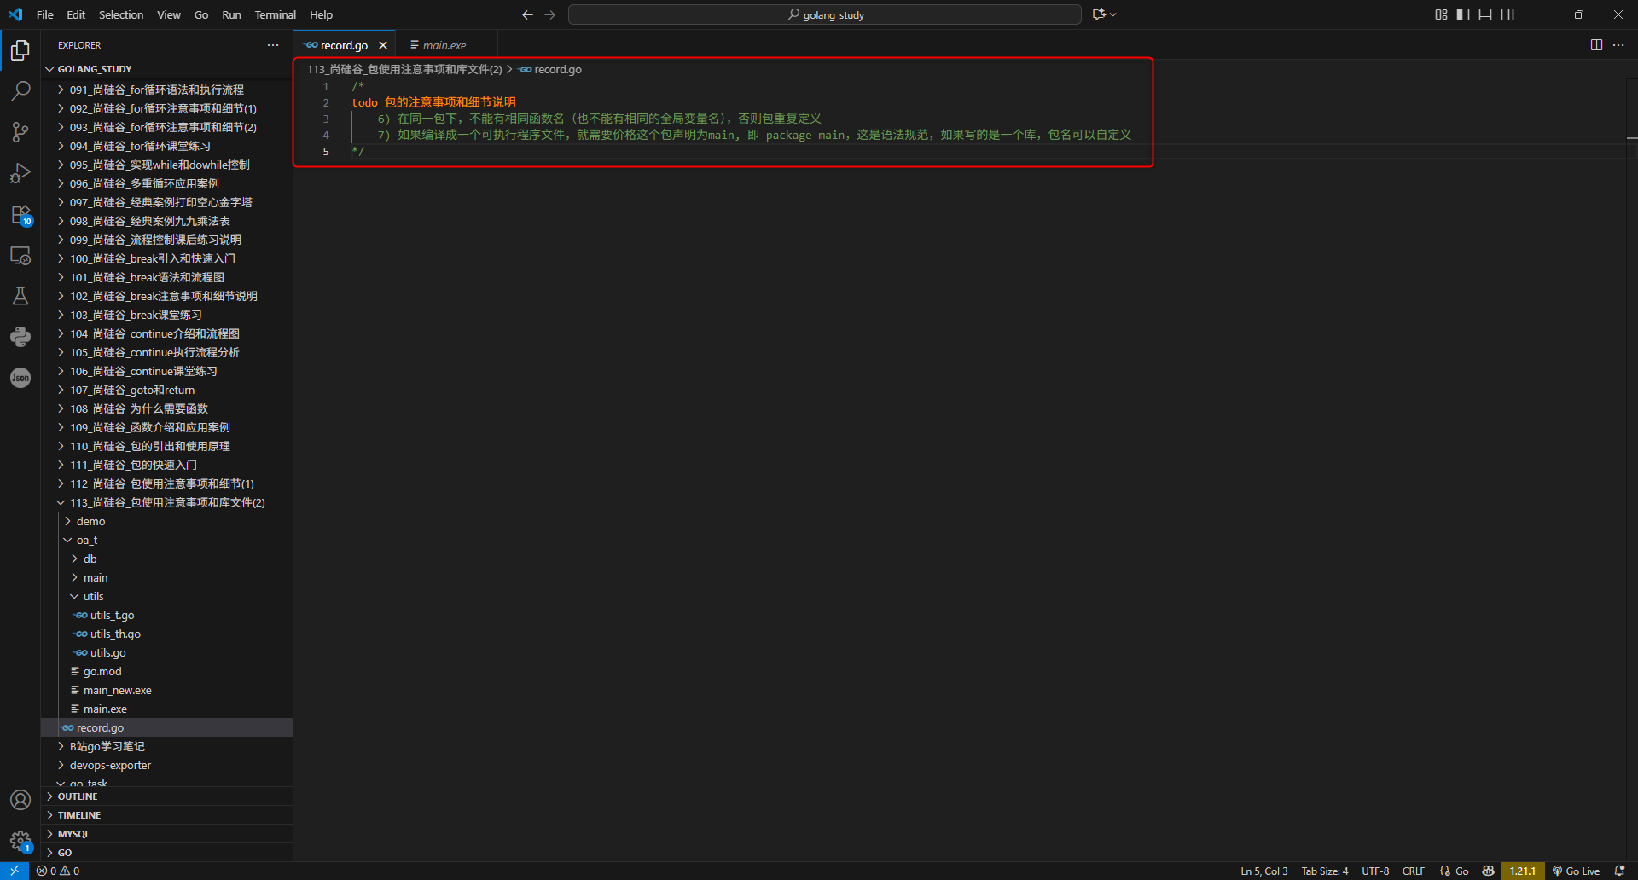The height and width of the screenshot is (880, 1638).
Task: Open the Source Control view
Action: (20, 131)
